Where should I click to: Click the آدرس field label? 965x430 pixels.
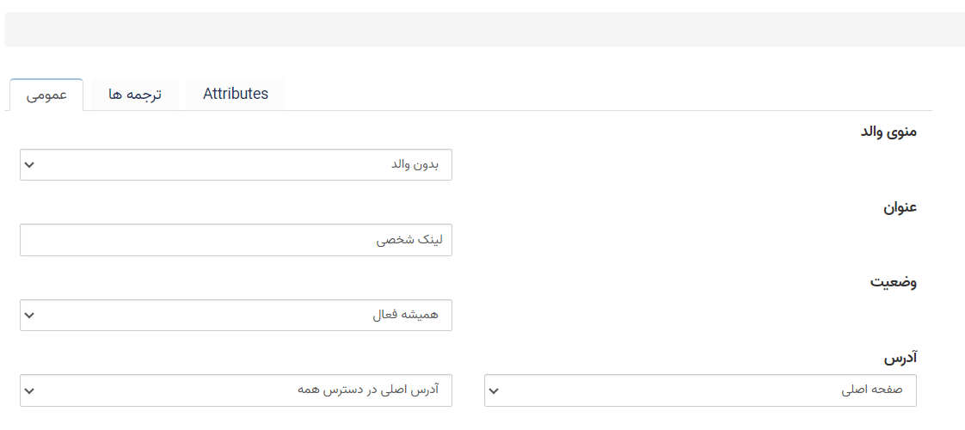pyautogui.click(x=901, y=358)
